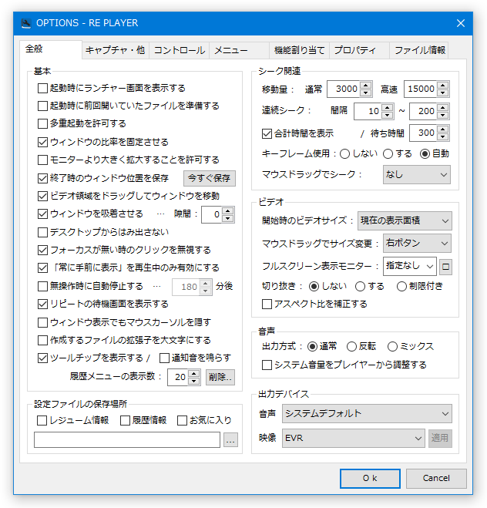Open 開始時のビデオサイズ dropdown
The height and width of the screenshot is (508, 487).
(405, 221)
